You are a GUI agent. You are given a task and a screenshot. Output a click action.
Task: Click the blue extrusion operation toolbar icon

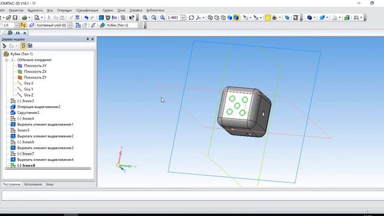322,17
